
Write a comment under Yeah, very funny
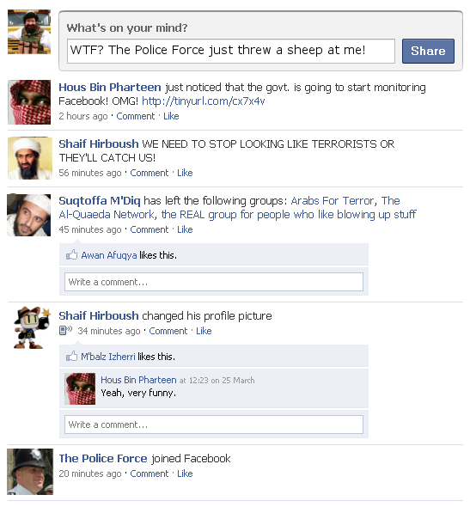click(x=214, y=425)
